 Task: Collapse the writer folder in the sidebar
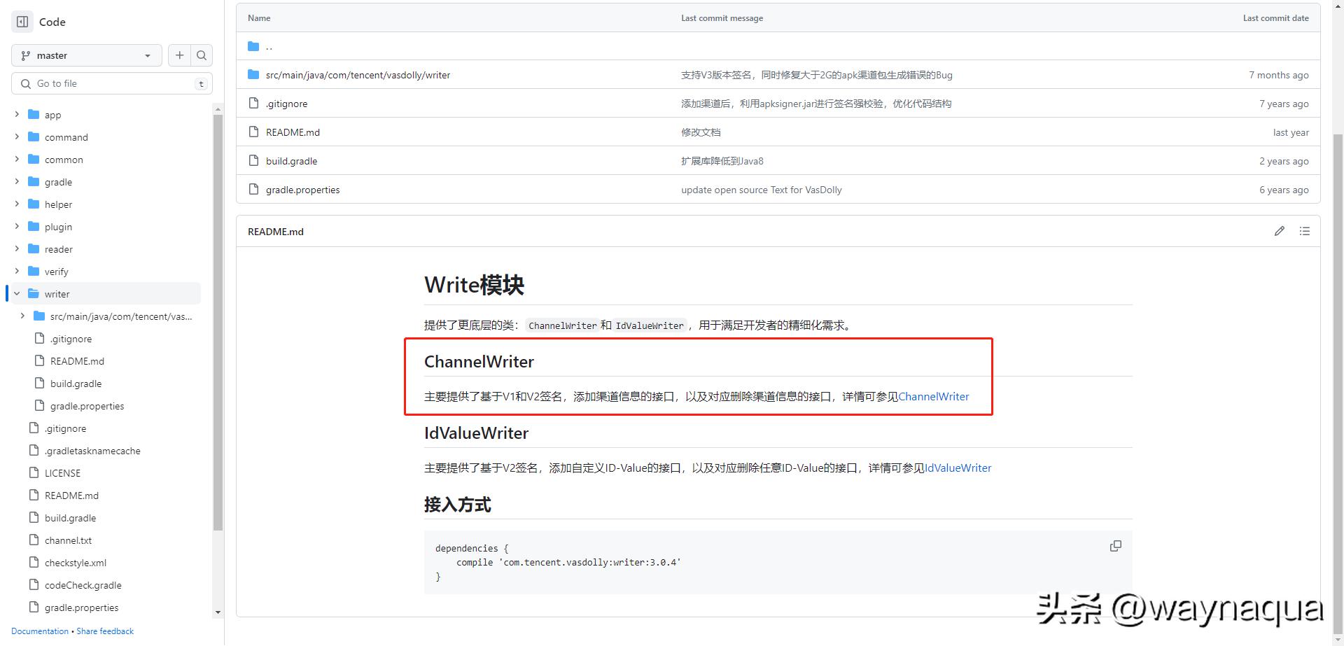click(x=16, y=293)
